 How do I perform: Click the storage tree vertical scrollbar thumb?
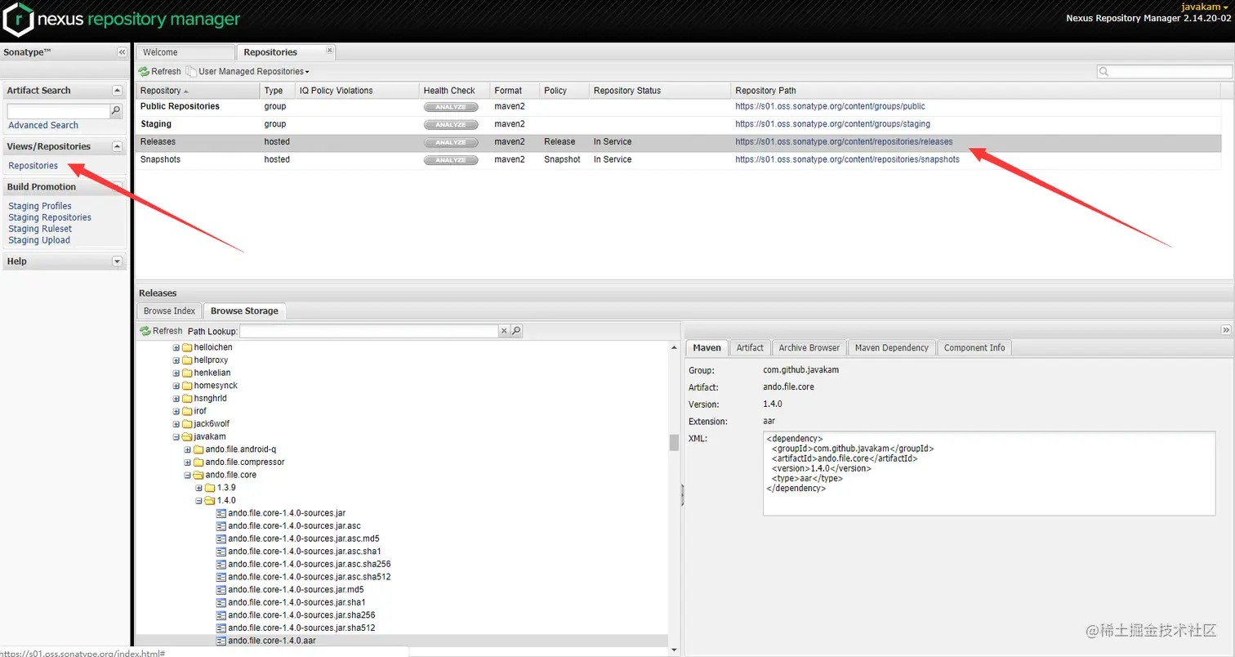[x=674, y=442]
